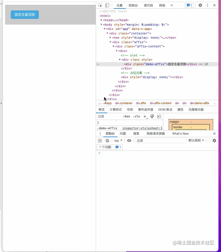This screenshot has height=252, width=221.
Task: Open the 布局 tab
Action: pyautogui.click(x=130, y=109)
